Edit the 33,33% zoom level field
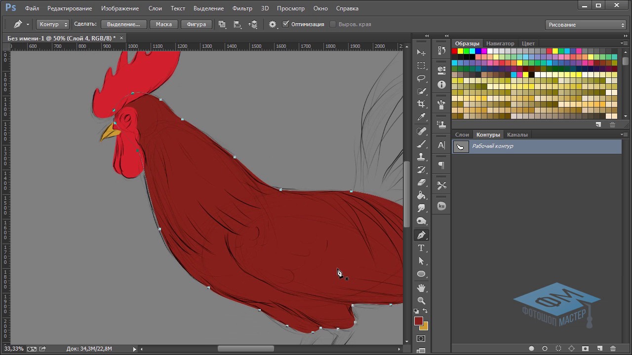Screen dimensions: 632x355 click(x=13, y=349)
